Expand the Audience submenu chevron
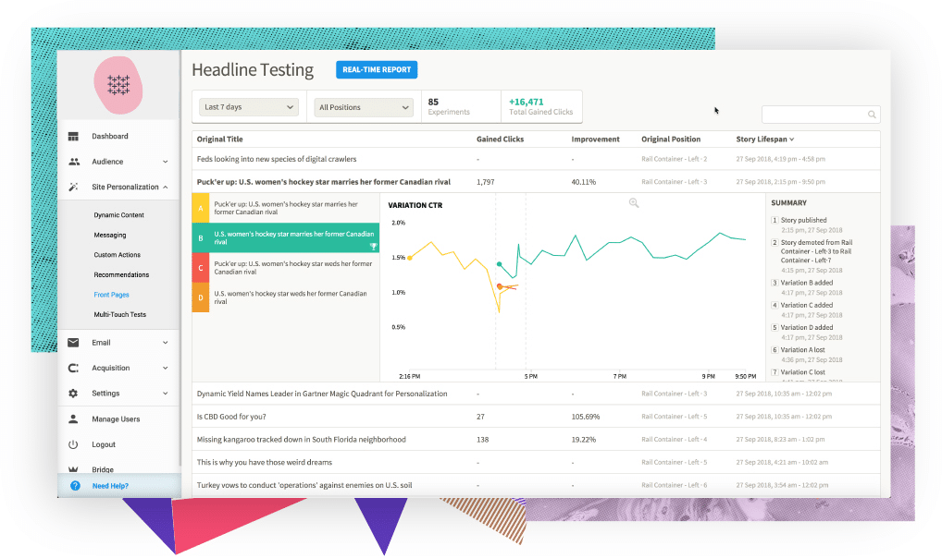This screenshot has height=558, width=942. [166, 162]
